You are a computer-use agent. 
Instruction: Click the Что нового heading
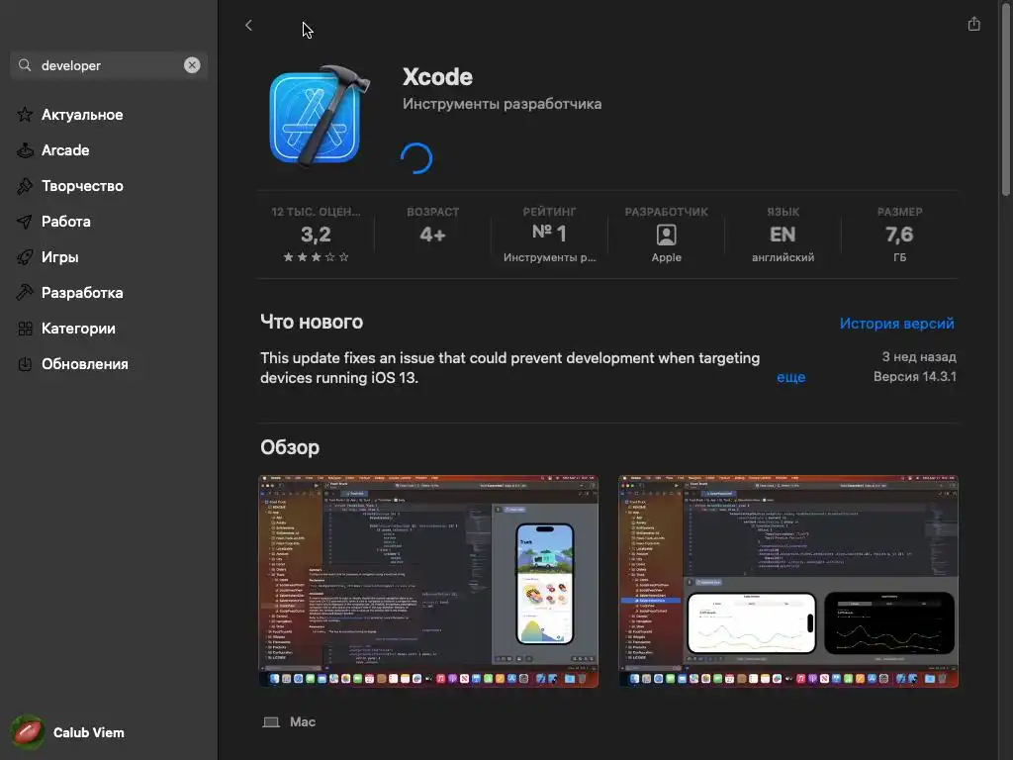point(312,322)
